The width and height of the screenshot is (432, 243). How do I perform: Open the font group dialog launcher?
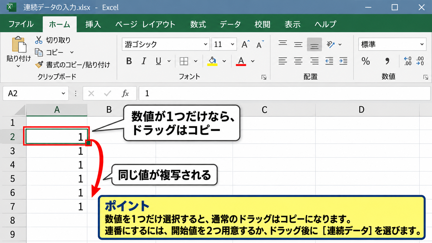click(x=264, y=77)
